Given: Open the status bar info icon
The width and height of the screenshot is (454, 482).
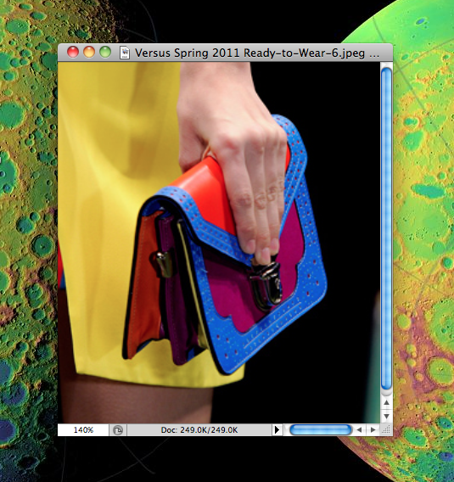Looking at the screenshot, I should [x=118, y=429].
